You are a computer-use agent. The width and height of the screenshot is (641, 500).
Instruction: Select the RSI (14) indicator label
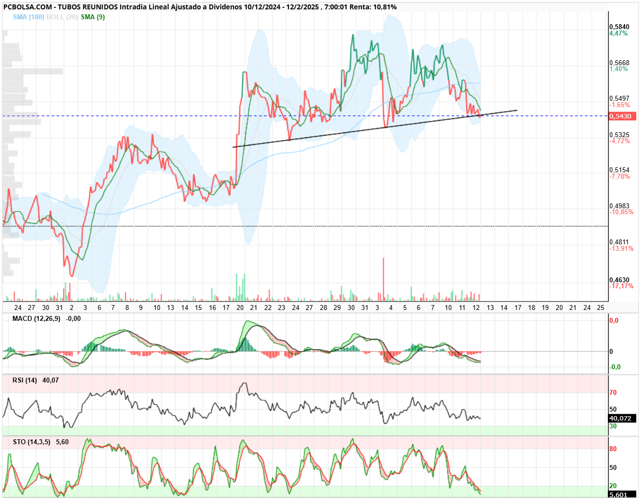coord(25,380)
